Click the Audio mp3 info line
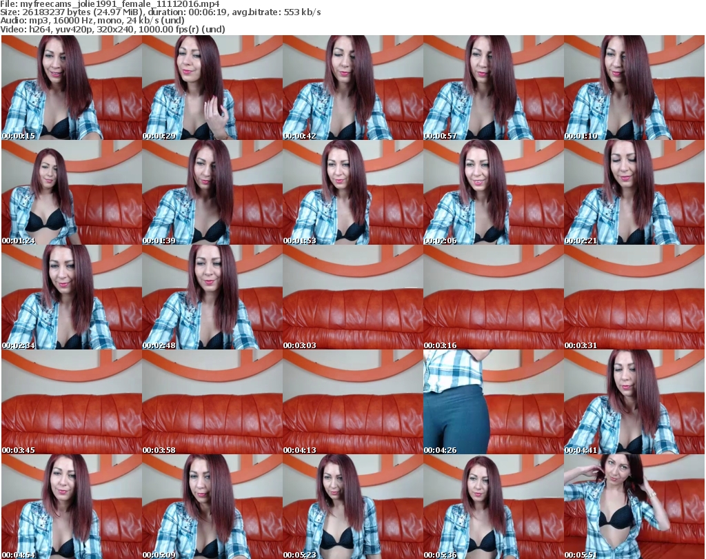Viewport: 706px width, 559px height. point(92,21)
